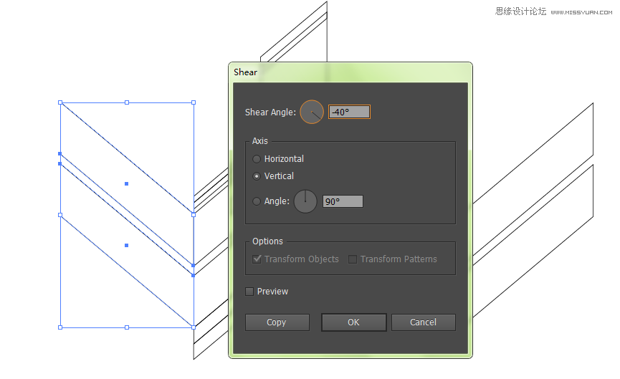Image resolution: width=620 pixels, height=379 pixels.
Task: Confirm the shear with OK
Action: point(354,322)
